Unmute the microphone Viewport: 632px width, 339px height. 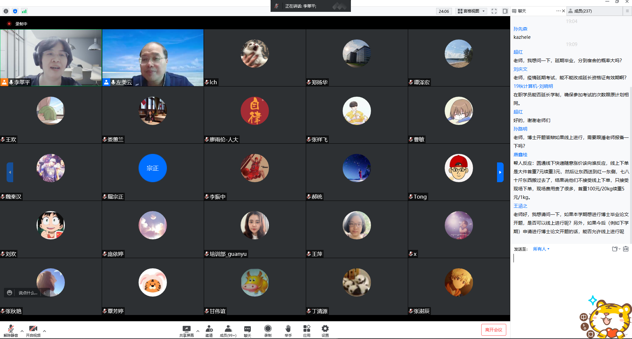(11, 330)
